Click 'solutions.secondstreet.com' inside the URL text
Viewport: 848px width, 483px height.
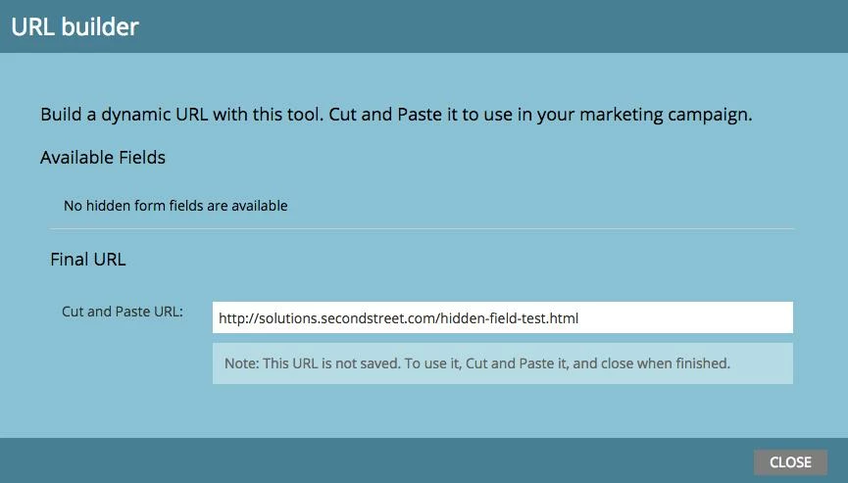pos(346,318)
